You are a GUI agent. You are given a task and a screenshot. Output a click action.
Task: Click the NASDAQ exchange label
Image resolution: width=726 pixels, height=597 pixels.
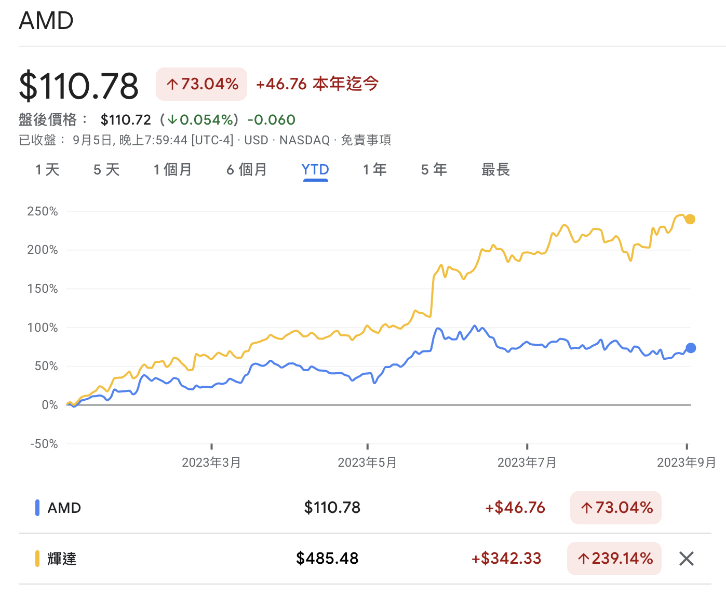point(305,140)
